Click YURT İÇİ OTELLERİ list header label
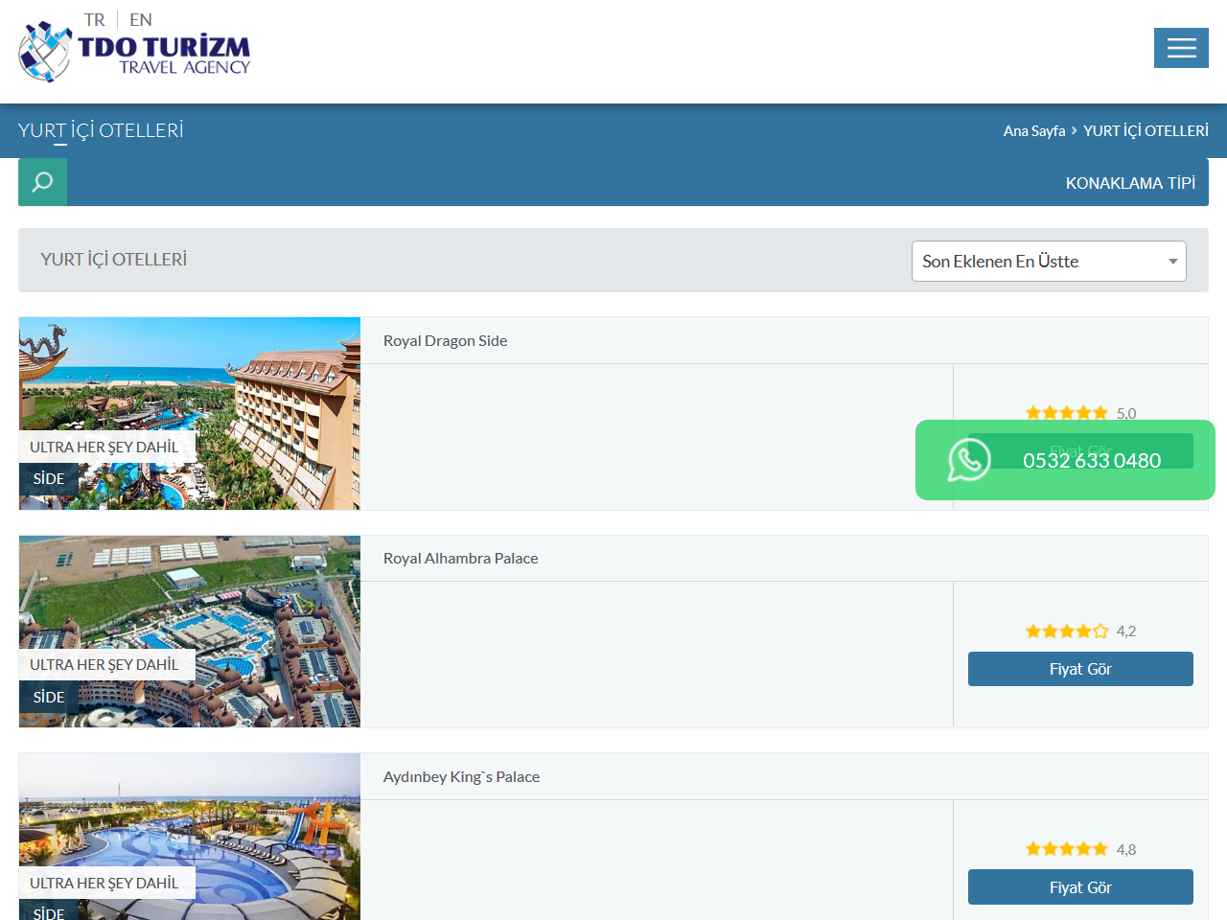Viewport: 1227px width, 920px height. (113, 259)
